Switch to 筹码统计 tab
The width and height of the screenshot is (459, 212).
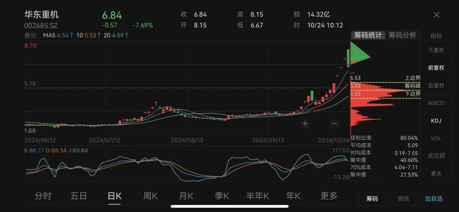pos(368,35)
